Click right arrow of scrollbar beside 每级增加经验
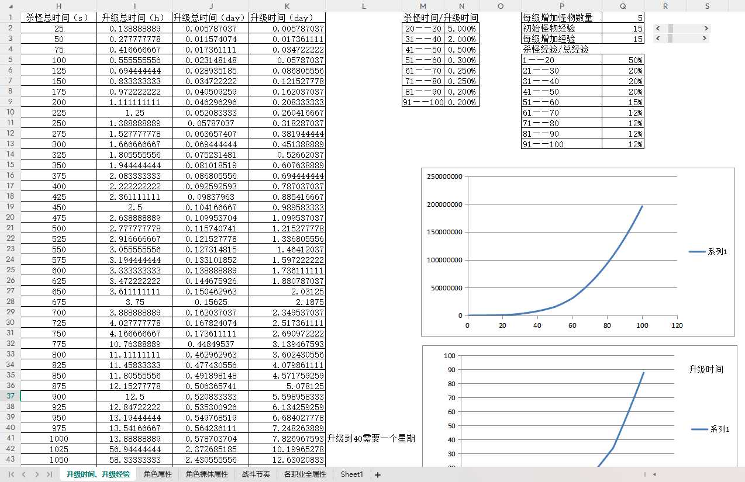745x482 pixels. click(706, 39)
